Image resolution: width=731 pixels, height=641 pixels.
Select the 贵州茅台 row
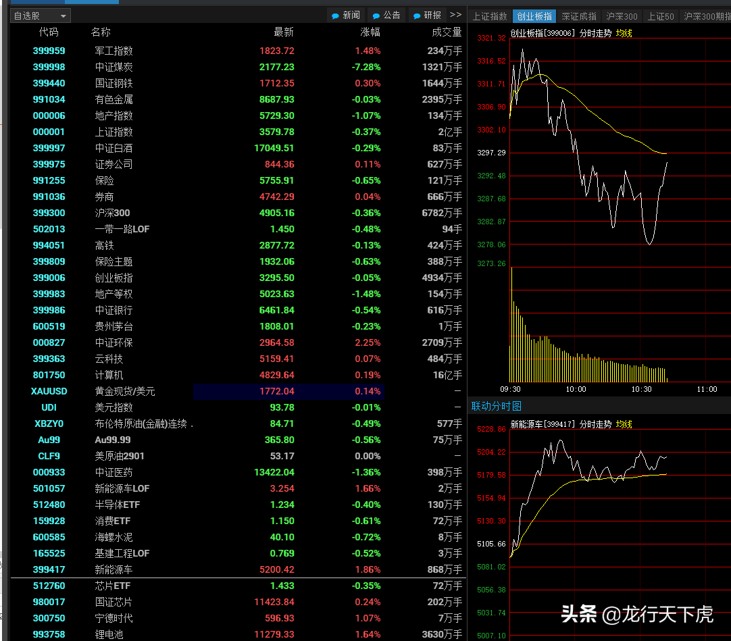click(x=237, y=326)
